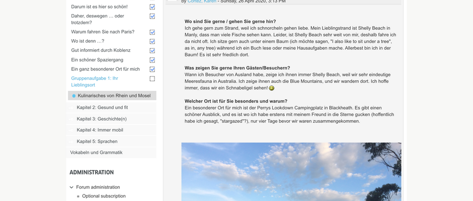Viewport: 473px width, 201px height.
Task: Click arrow icon beside Kapitel 5
Action: tap(71, 142)
